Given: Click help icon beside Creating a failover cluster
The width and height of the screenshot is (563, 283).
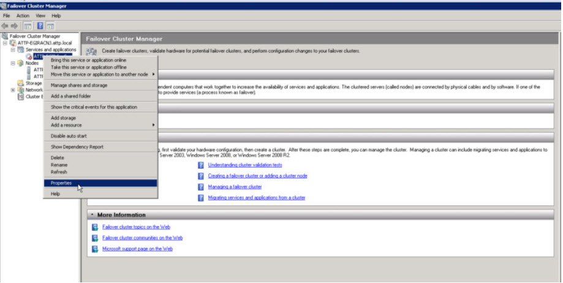Looking at the screenshot, I should (x=201, y=176).
